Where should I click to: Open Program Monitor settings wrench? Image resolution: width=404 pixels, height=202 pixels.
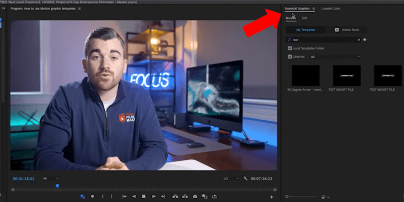click(x=245, y=178)
